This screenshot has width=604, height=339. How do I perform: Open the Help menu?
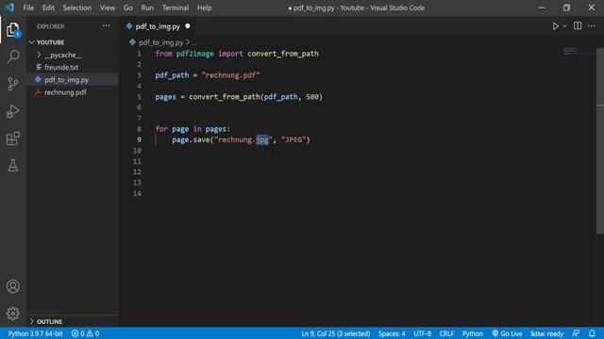click(204, 8)
